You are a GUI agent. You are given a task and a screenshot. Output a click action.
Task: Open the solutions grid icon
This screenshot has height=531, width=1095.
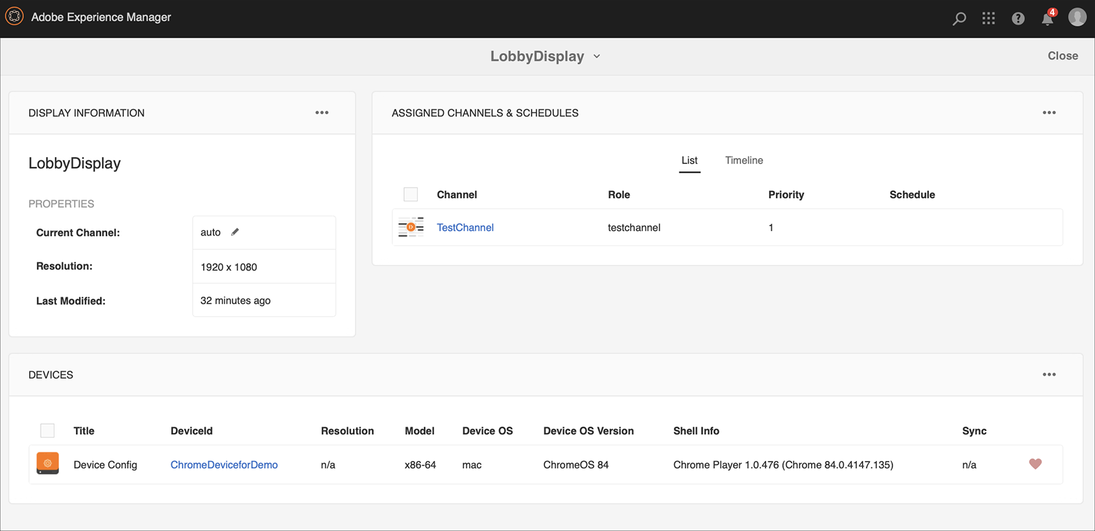pos(989,18)
